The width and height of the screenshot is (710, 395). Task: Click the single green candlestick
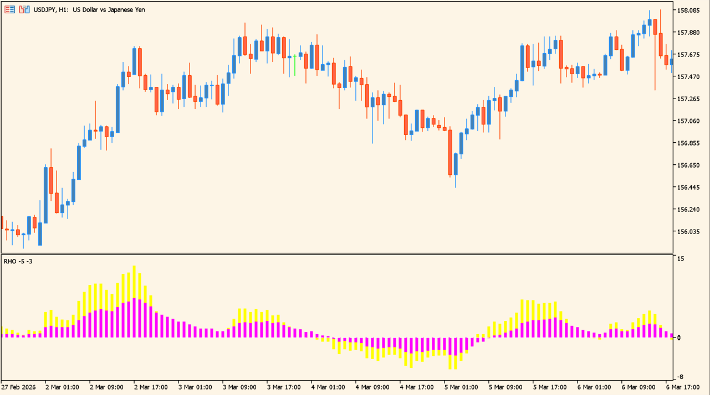[x=295, y=64]
